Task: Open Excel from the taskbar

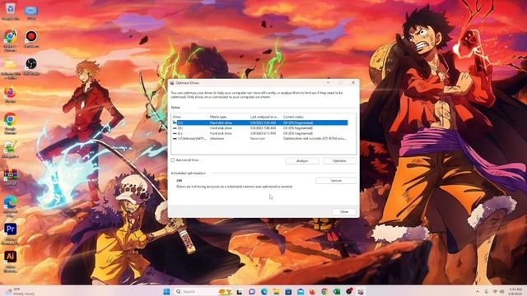Action: point(337,292)
